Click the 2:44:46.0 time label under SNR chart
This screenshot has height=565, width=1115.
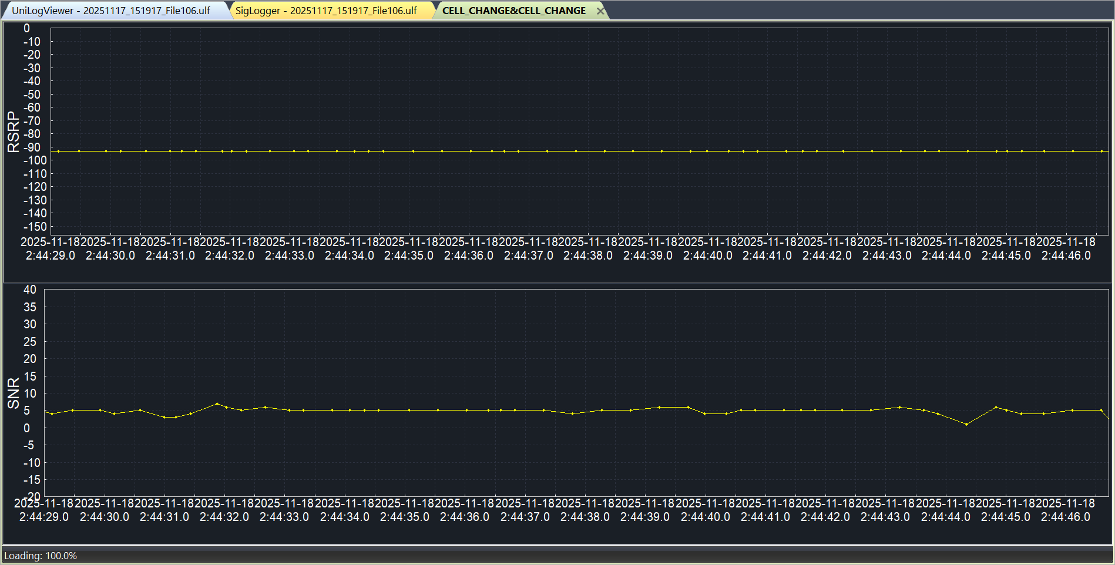pyautogui.click(x=1065, y=517)
